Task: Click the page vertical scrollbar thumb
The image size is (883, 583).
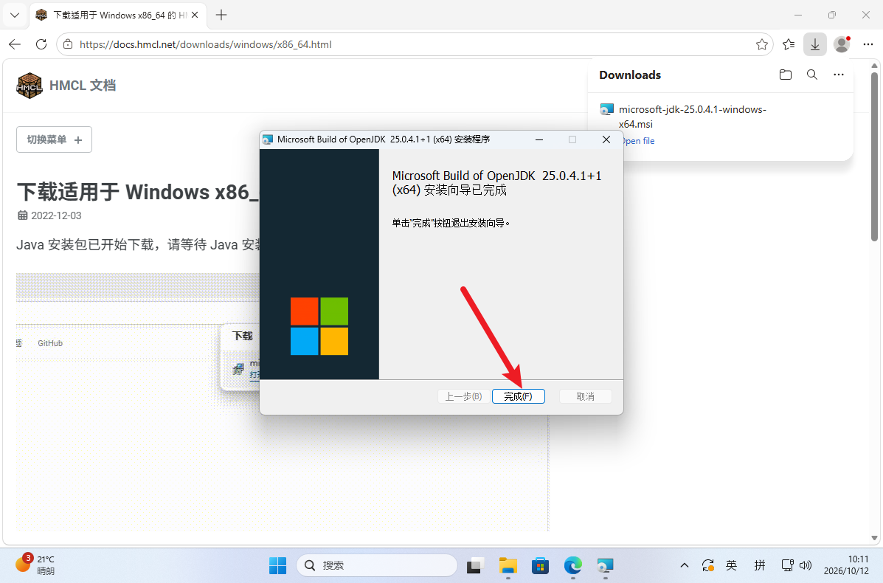Action: (x=874, y=156)
